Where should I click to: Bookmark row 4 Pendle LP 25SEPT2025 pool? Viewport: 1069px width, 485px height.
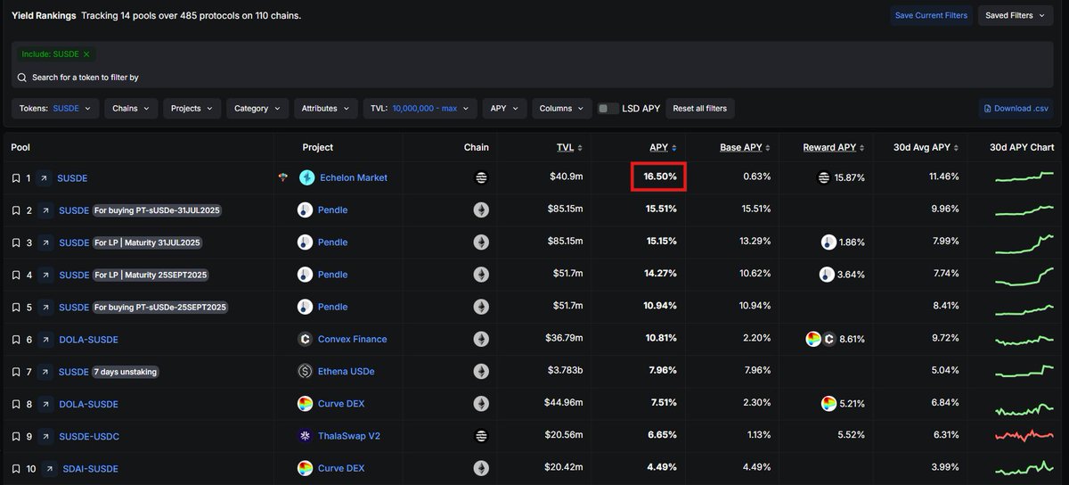click(16, 275)
